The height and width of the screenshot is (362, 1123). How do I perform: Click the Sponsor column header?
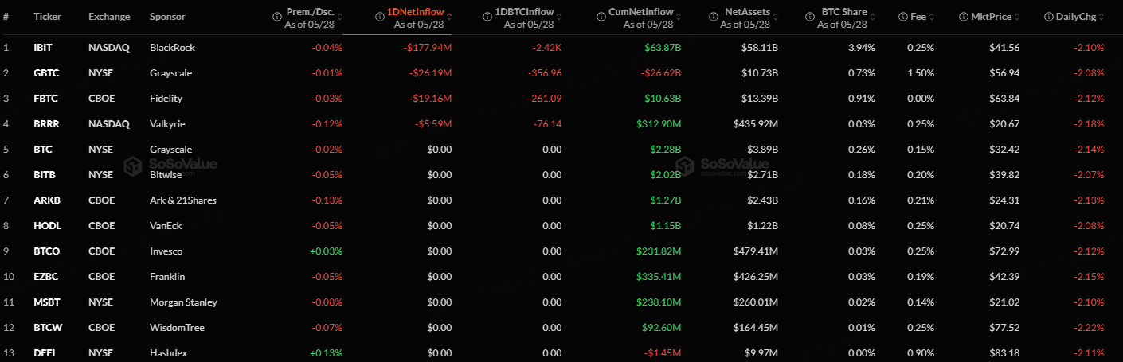coord(167,16)
